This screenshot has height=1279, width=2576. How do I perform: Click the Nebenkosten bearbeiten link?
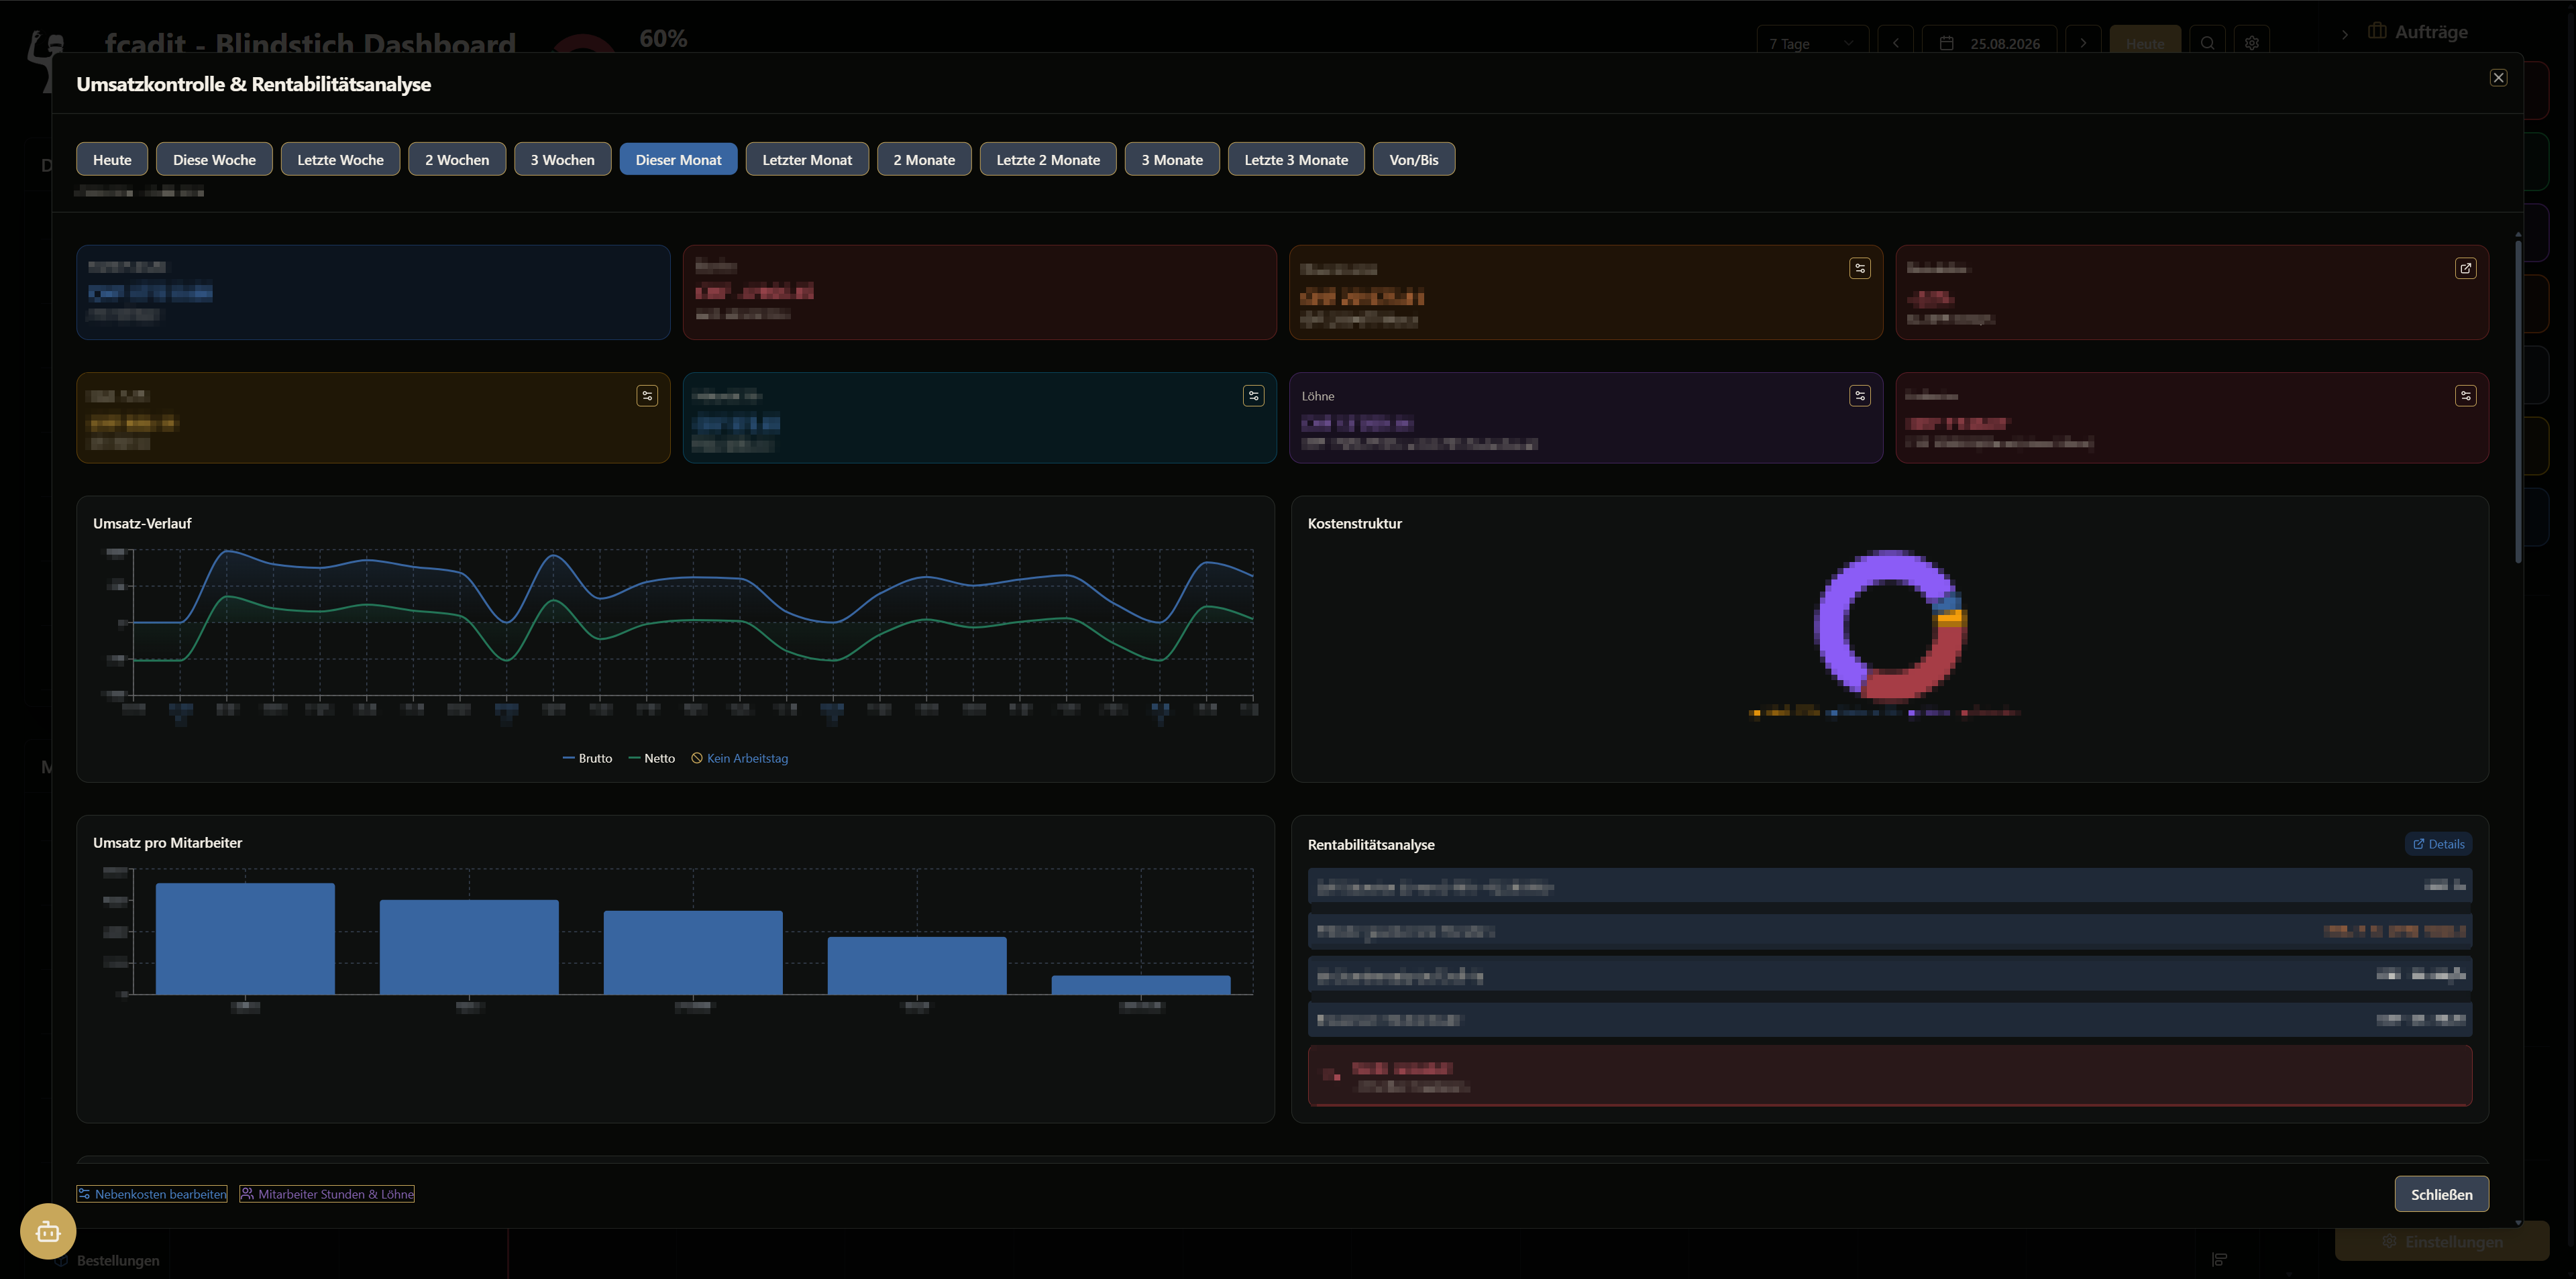[152, 1194]
